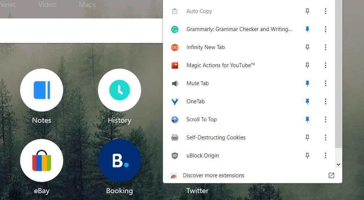The image size is (364, 200).
Task: Click the OneTab funnel icon
Action: (x=175, y=101)
